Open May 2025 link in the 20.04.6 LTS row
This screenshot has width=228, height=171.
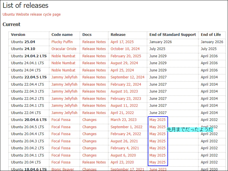[x=158, y=120]
